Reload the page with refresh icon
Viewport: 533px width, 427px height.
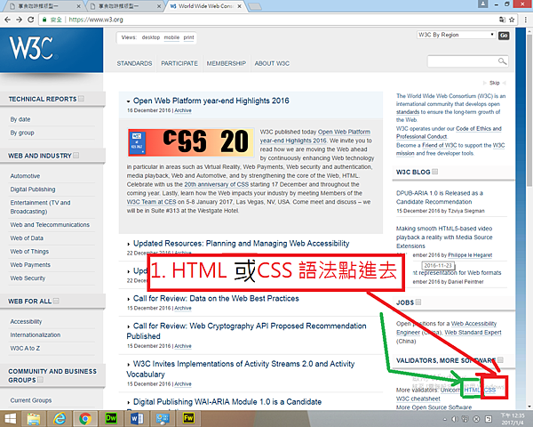click(30, 20)
